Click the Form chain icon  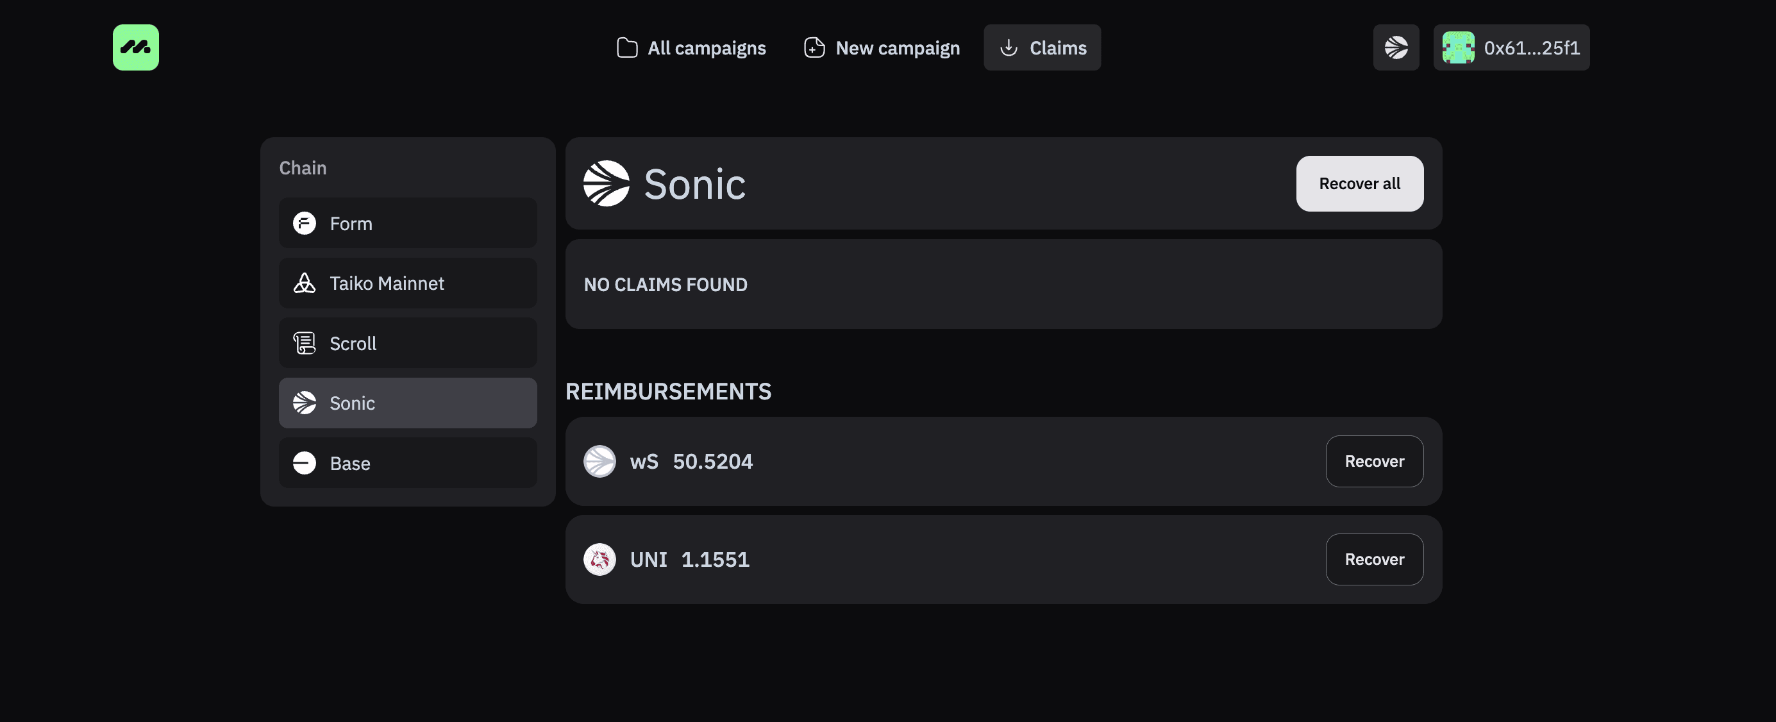(x=304, y=223)
